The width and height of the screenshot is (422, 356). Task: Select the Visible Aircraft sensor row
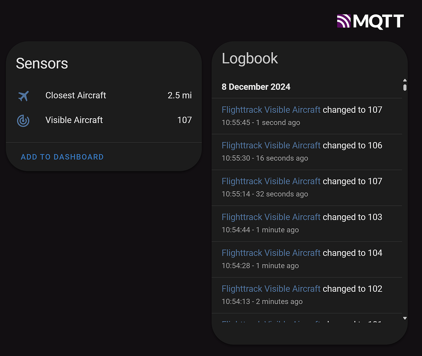pyautogui.click(x=74, y=120)
